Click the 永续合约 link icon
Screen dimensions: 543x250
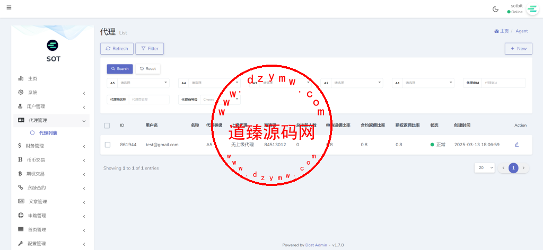point(21,187)
